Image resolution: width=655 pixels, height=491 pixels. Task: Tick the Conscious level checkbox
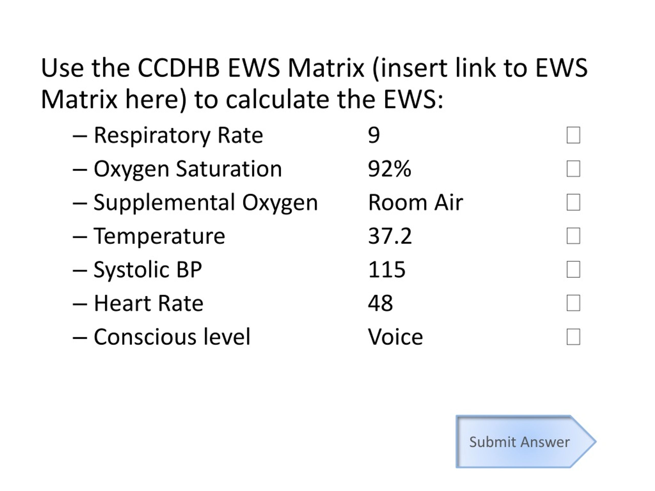point(573,337)
